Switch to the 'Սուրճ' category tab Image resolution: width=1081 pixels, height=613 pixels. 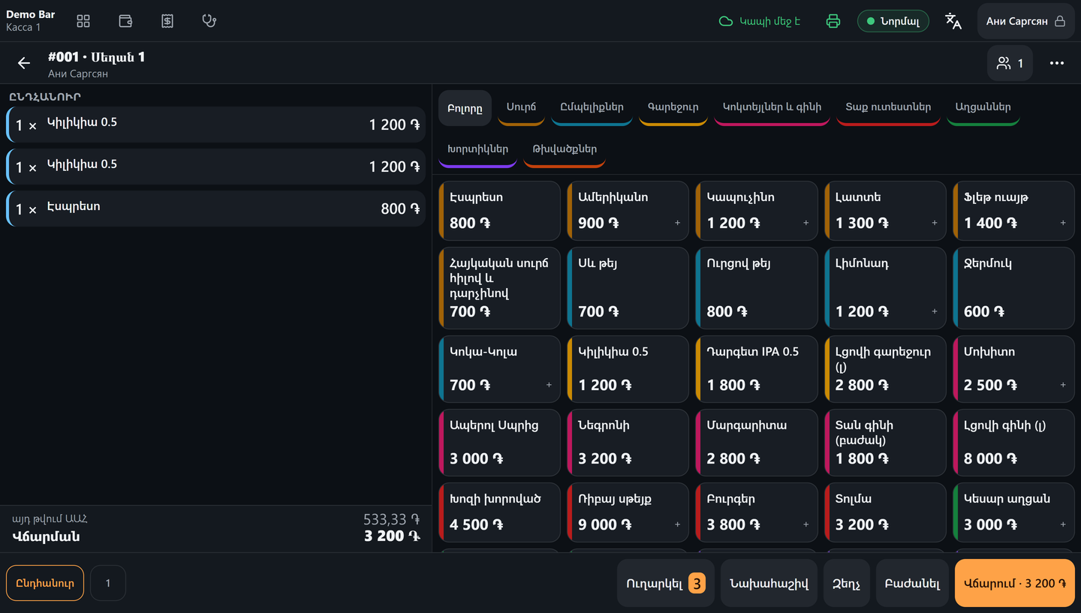tap(521, 107)
